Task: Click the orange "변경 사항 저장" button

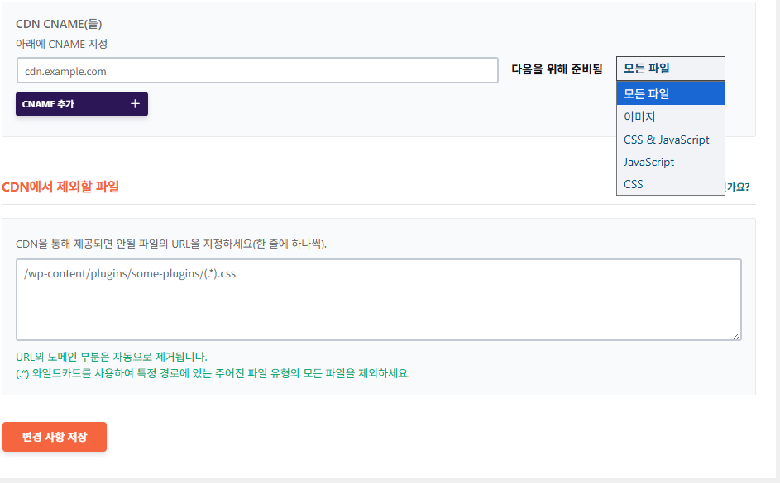Action: (x=55, y=437)
